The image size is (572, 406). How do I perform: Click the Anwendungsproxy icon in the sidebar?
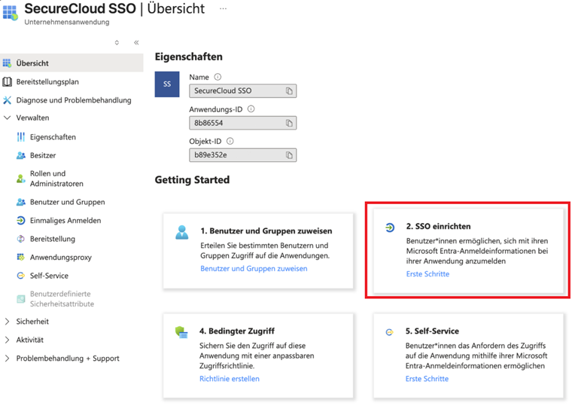click(x=21, y=257)
